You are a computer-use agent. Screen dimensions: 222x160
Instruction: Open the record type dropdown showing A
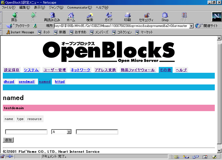tap(61, 132)
